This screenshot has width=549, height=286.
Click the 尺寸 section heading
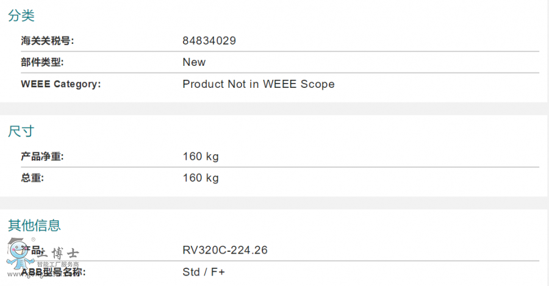click(x=21, y=131)
